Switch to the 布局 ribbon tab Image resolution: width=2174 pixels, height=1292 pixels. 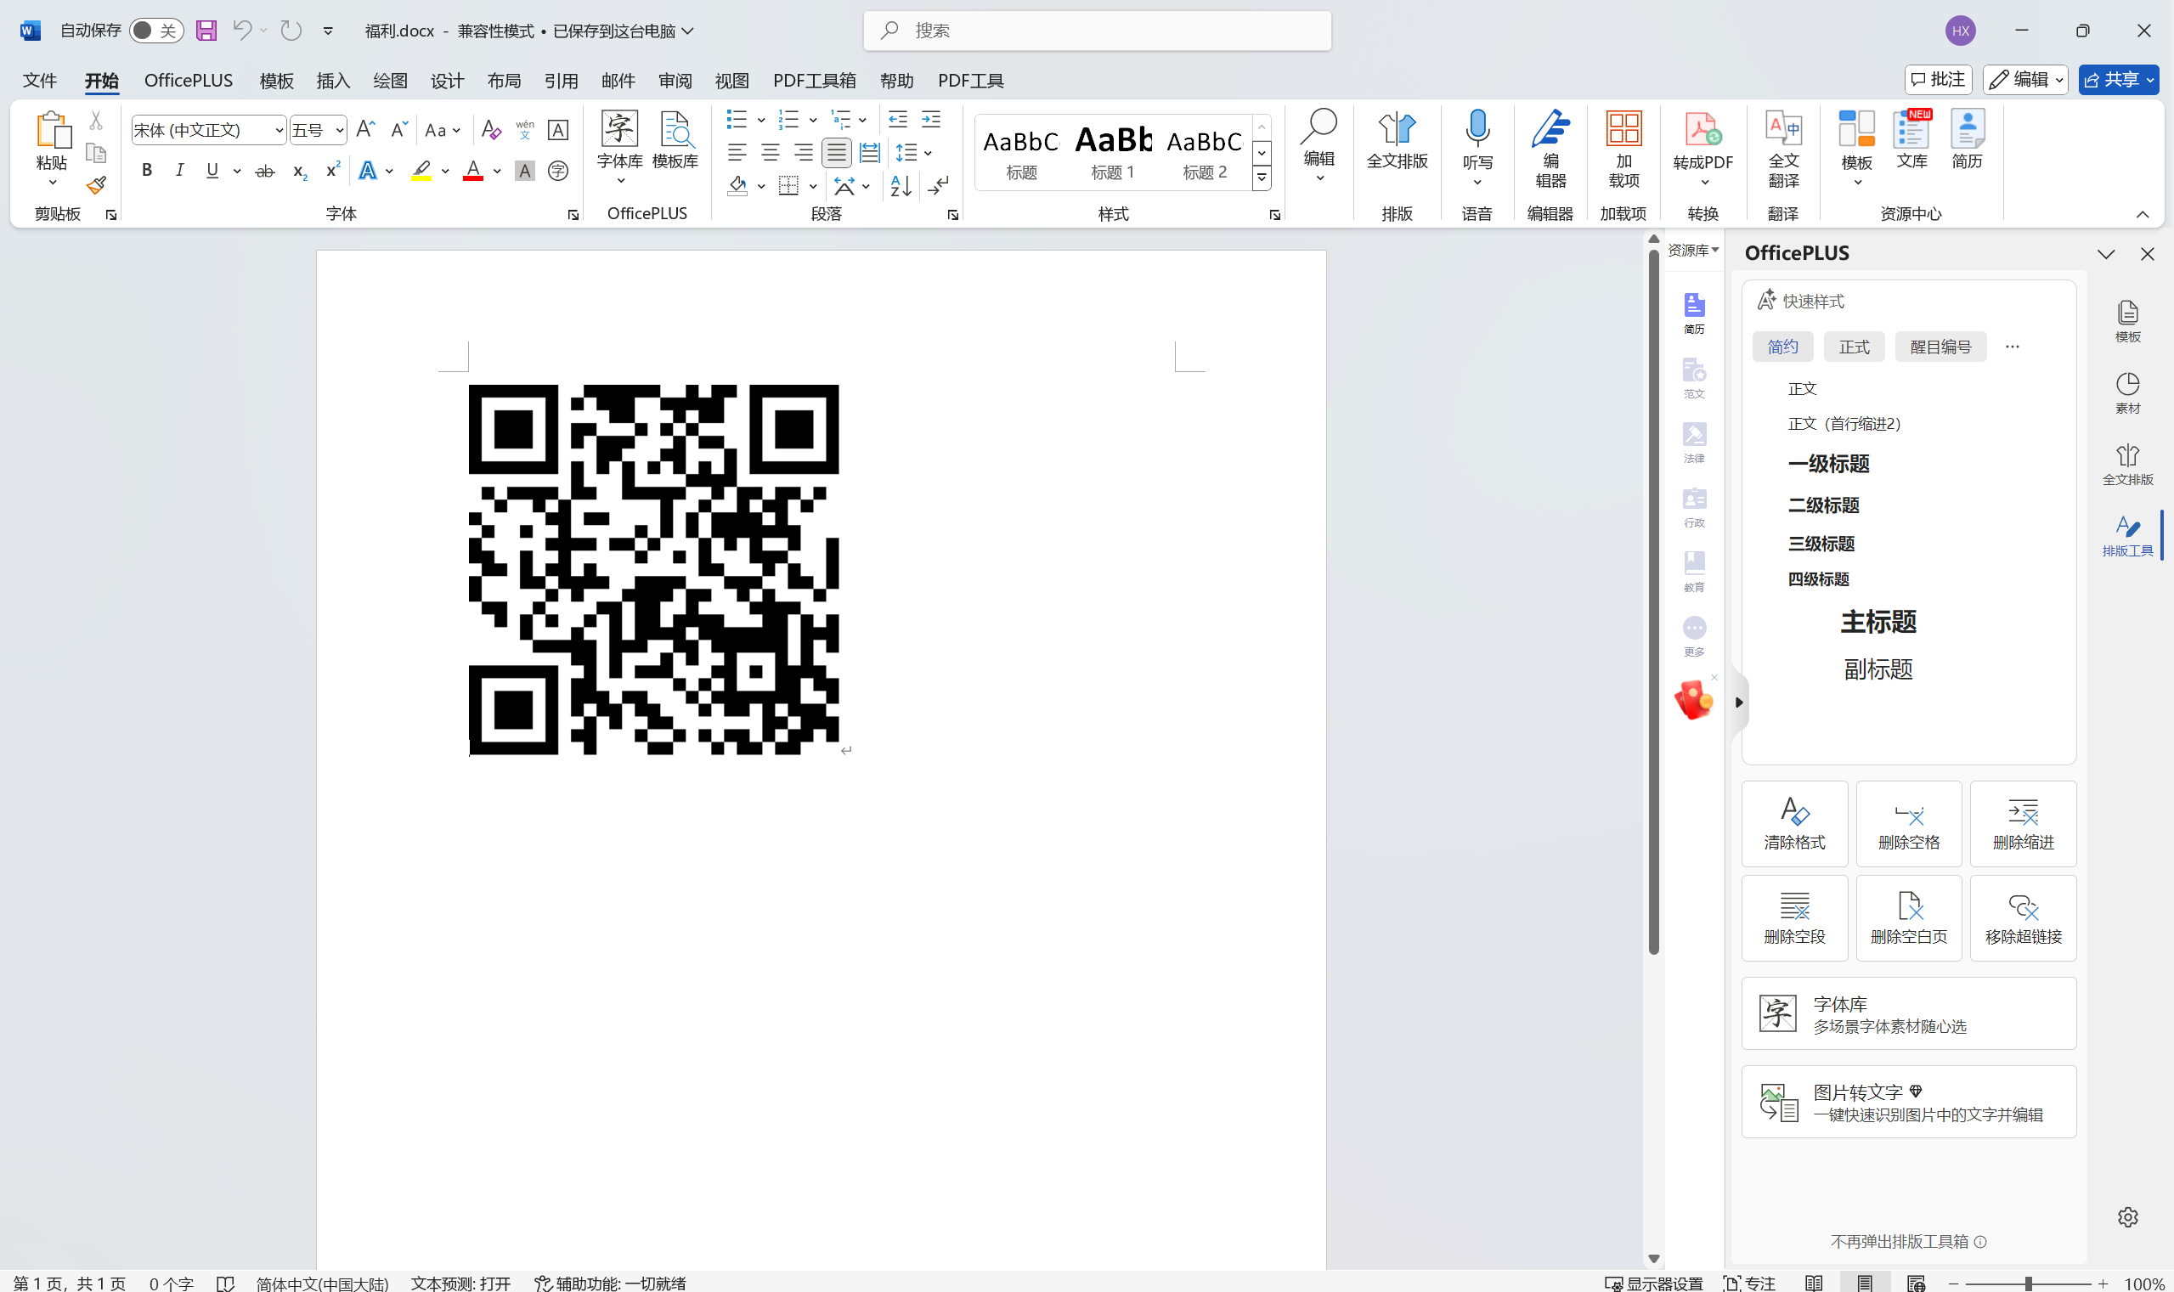point(504,80)
